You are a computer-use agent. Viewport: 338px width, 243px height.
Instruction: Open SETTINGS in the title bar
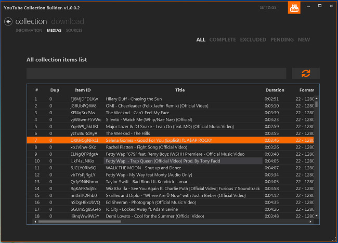(x=268, y=8)
